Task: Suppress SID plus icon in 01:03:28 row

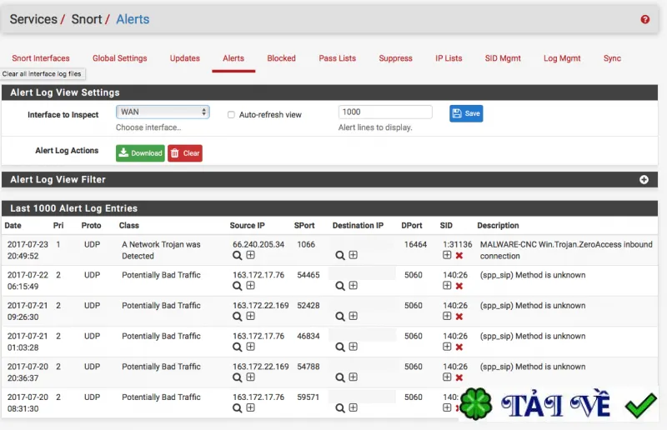Action: 447,347
